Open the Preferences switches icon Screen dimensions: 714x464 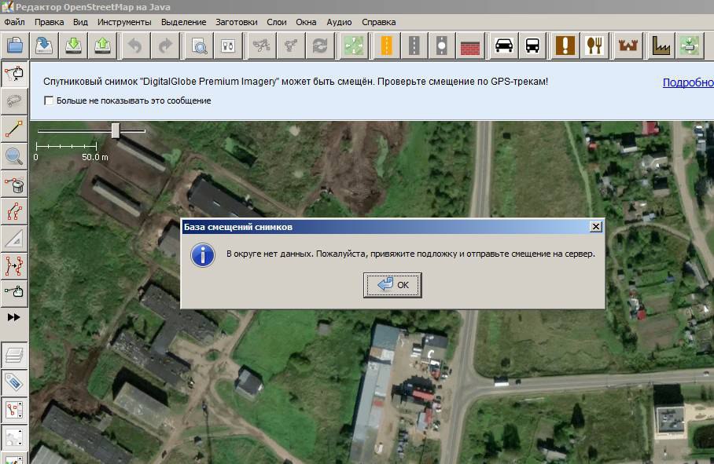228,46
